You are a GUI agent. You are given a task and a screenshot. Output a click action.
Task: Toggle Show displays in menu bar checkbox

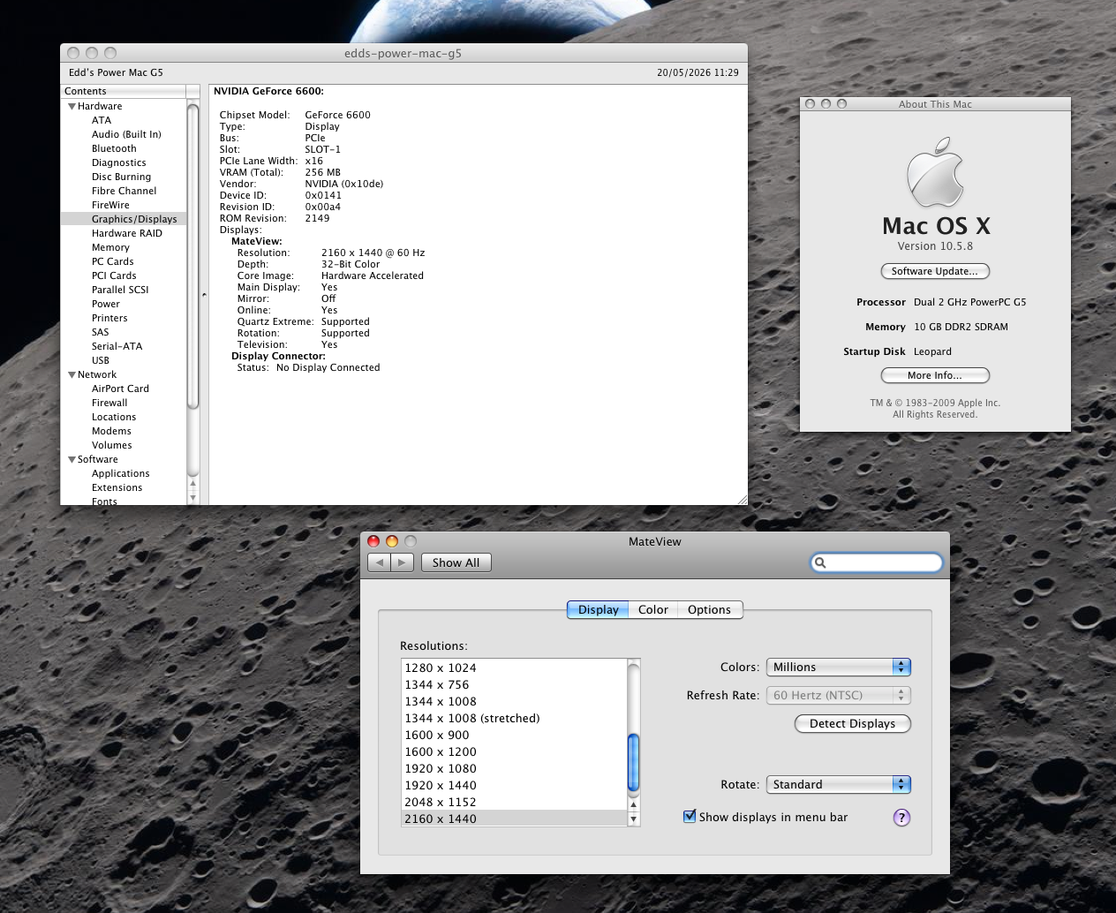click(690, 817)
